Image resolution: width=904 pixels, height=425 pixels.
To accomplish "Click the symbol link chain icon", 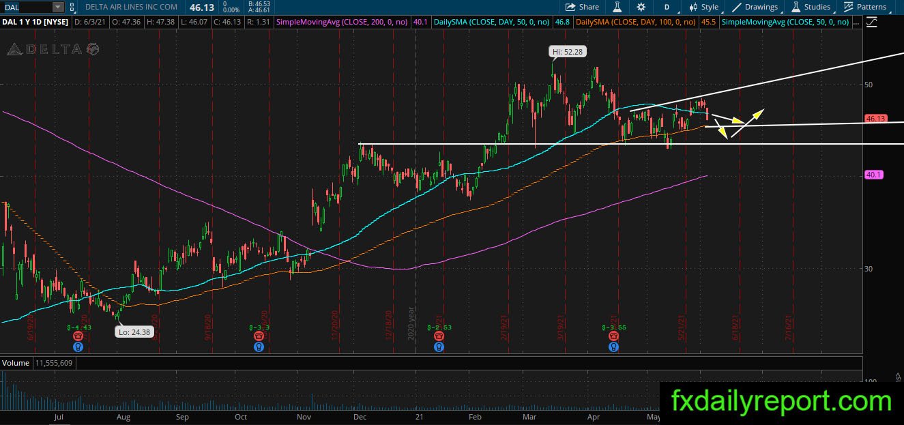I will pos(72,7).
